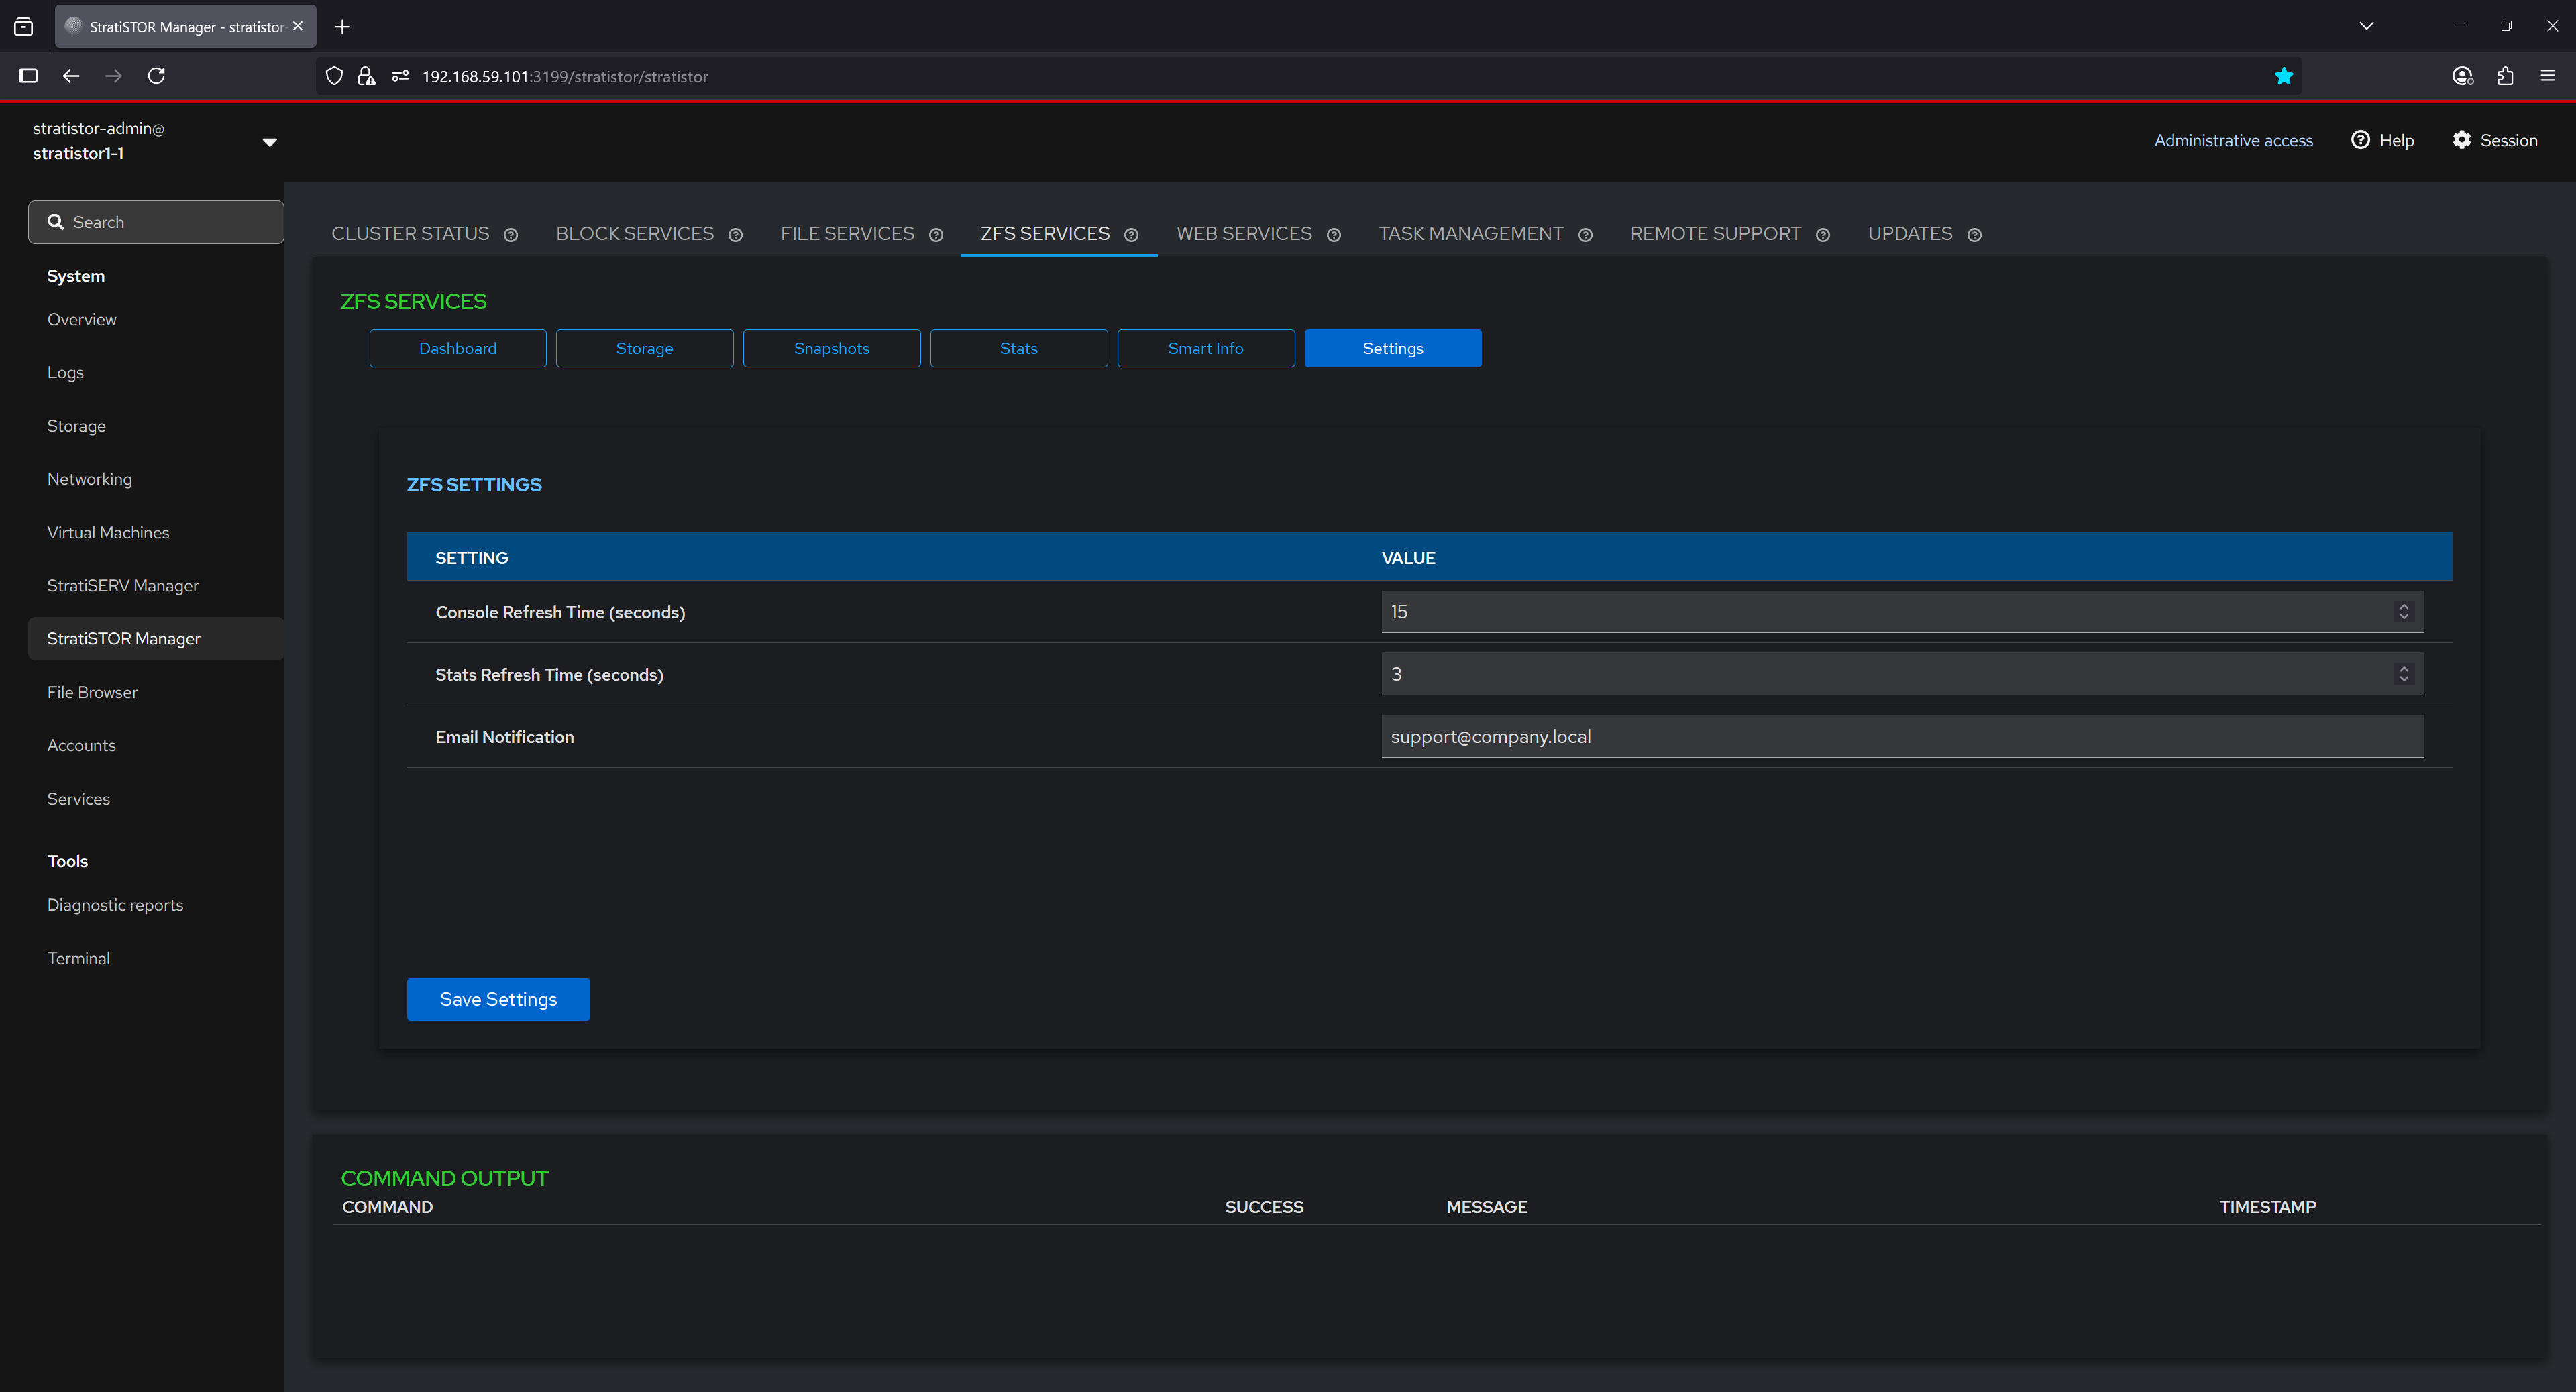Click help icon next to FILE SERVICES
The width and height of the screenshot is (2576, 1392).
point(936,235)
